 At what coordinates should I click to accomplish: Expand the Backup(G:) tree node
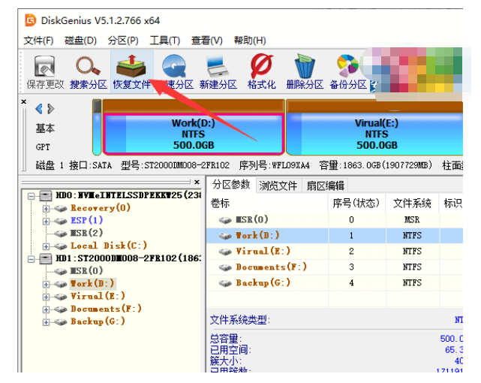pyautogui.click(x=46, y=322)
